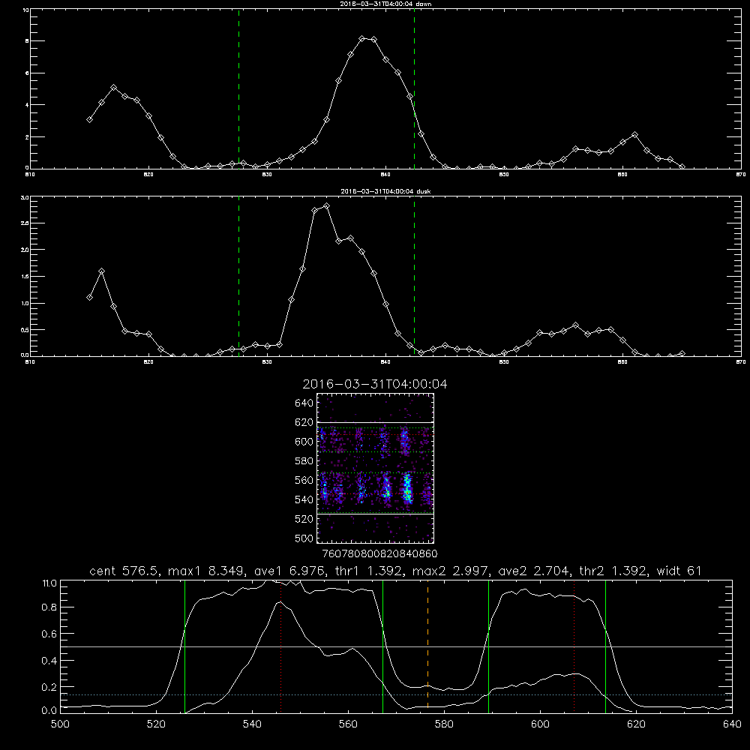Click the dusk plot title text
750x750 pixels.
coord(385,191)
